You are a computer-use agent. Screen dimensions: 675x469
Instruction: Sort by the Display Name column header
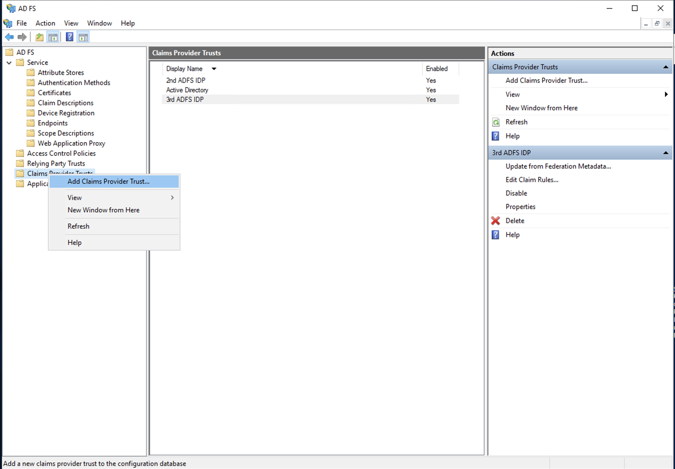point(184,69)
